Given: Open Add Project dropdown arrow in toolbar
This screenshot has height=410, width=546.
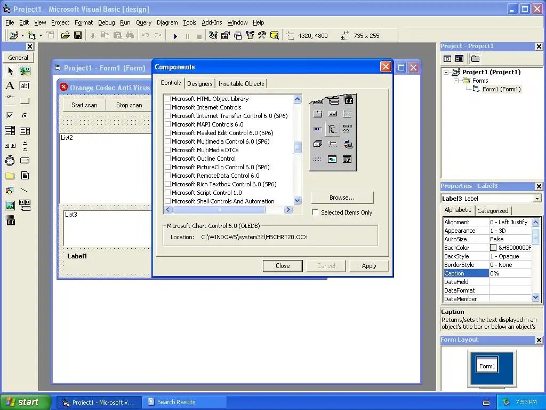Looking at the screenshot, I should tap(22, 36).
